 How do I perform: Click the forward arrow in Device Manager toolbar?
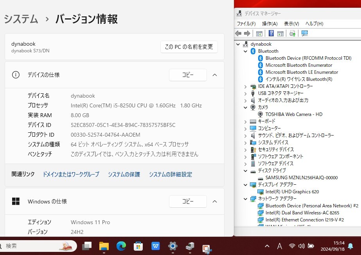point(247,34)
